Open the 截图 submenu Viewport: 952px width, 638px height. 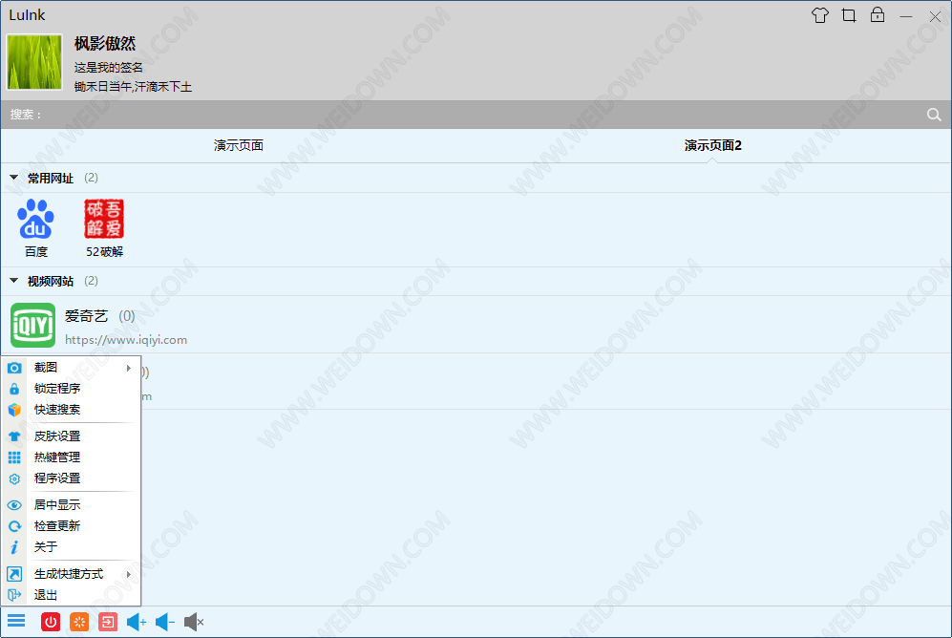(x=71, y=368)
